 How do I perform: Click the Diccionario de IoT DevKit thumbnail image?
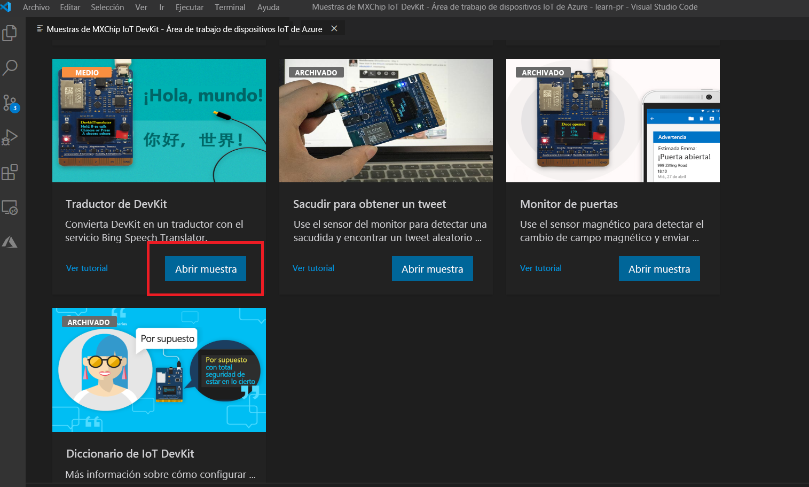click(159, 370)
